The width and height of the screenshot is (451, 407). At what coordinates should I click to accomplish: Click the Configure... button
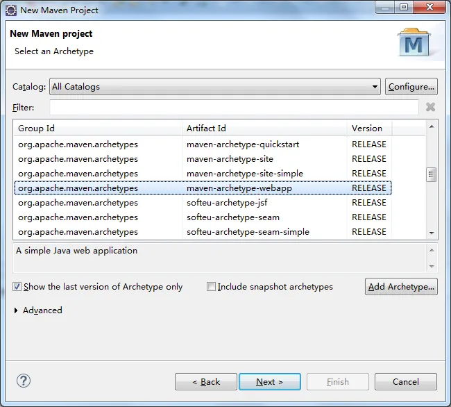click(411, 87)
